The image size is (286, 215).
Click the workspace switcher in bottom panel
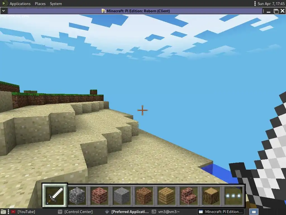click(x=254, y=212)
